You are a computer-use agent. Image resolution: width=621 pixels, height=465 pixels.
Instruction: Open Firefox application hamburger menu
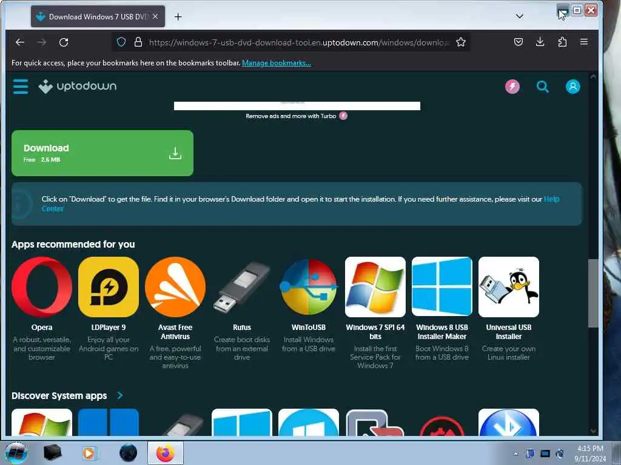click(584, 42)
